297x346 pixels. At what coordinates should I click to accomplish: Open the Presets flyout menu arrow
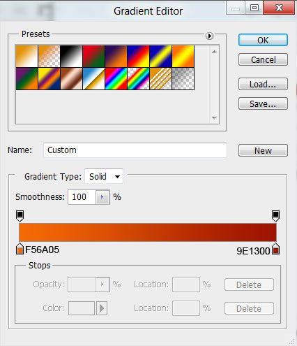(209, 36)
